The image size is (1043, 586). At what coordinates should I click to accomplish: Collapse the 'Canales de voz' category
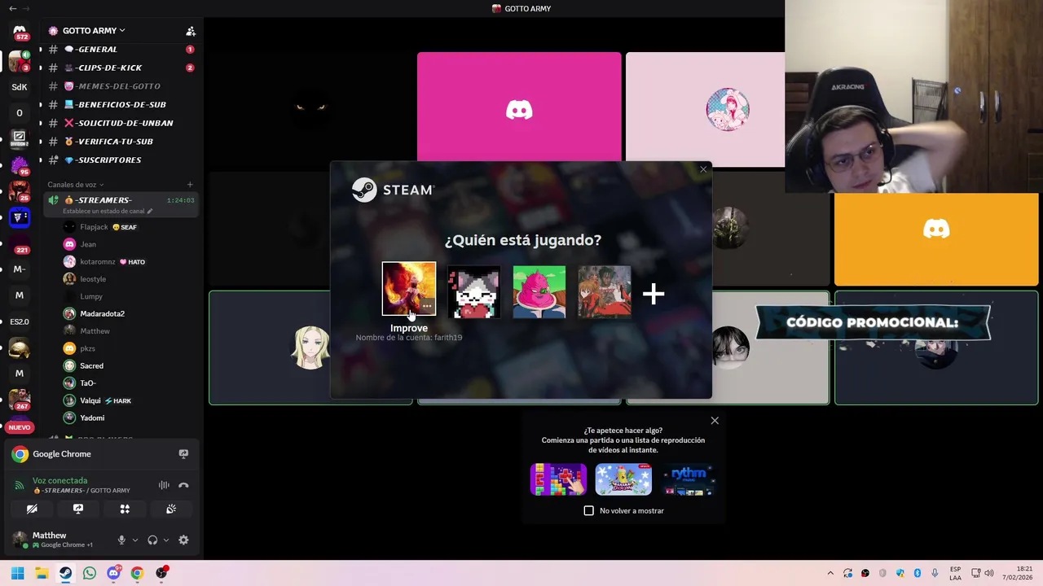coord(75,185)
